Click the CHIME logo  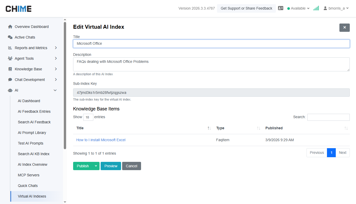pos(19,9)
